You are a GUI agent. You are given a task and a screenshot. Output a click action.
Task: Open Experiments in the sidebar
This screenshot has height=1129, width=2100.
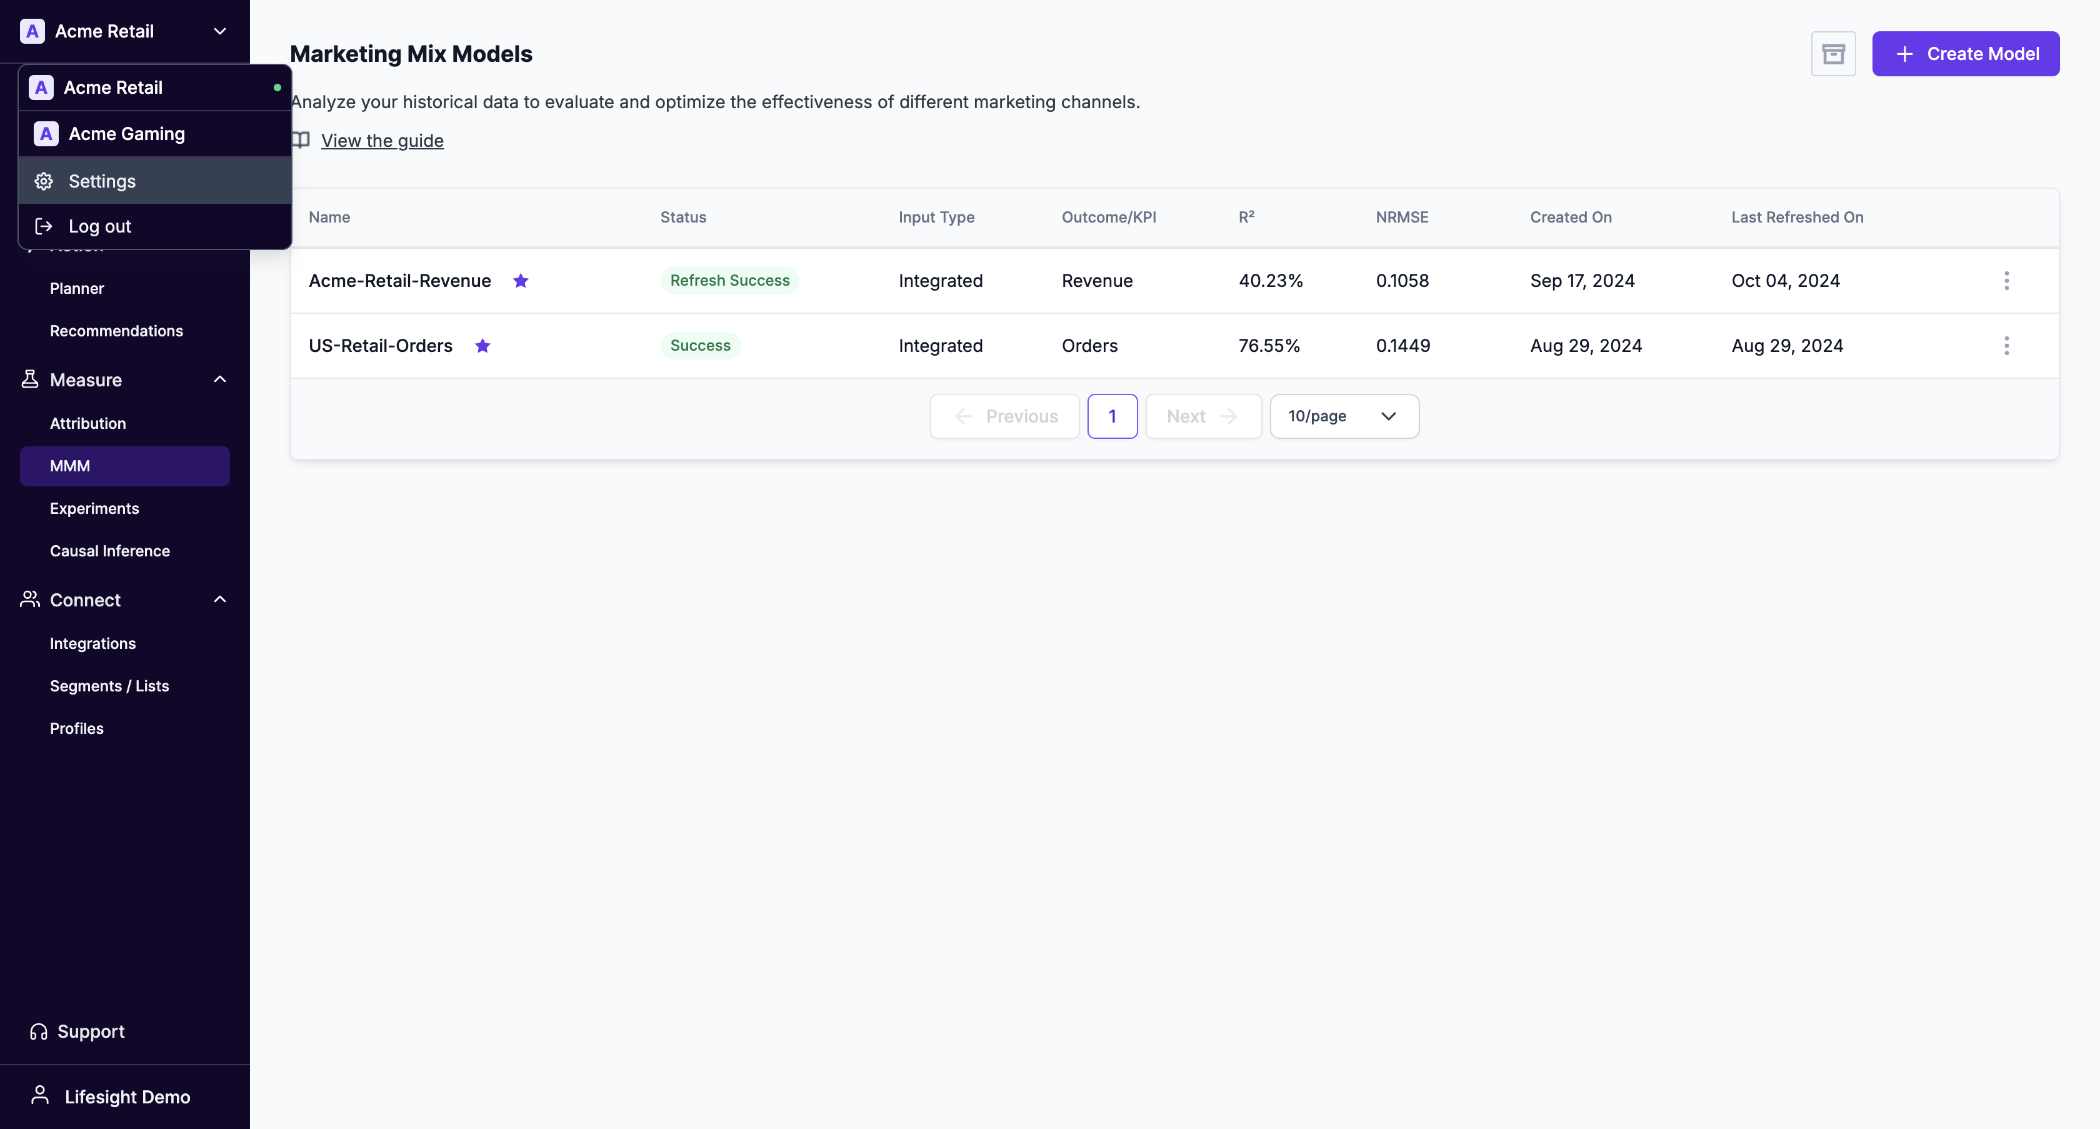point(94,508)
